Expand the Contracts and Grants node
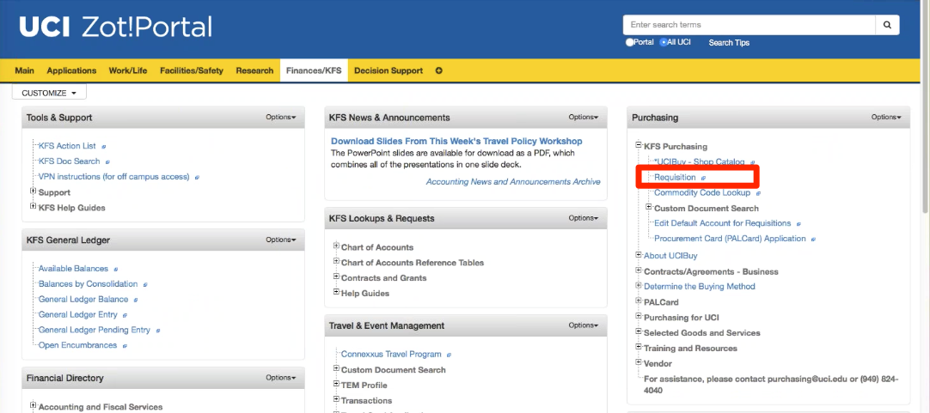This screenshot has width=930, height=413. pyautogui.click(x=336, y=276)
